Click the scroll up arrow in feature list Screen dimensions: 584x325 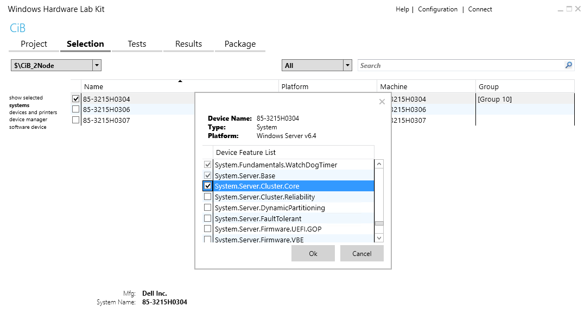[x=379, y=164]
